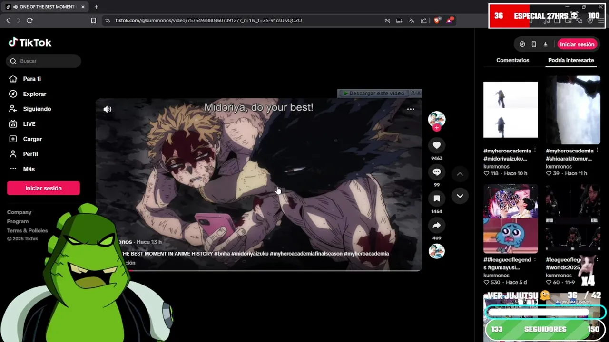Screen dimensions: 609x342
Task: Click the video progress bar
Action: tap(259, 270)
